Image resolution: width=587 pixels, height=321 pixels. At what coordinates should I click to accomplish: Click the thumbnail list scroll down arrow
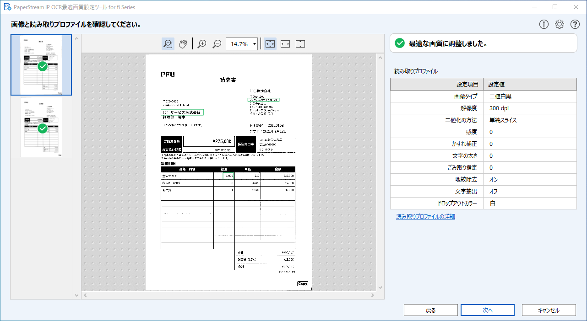(77, 295)
